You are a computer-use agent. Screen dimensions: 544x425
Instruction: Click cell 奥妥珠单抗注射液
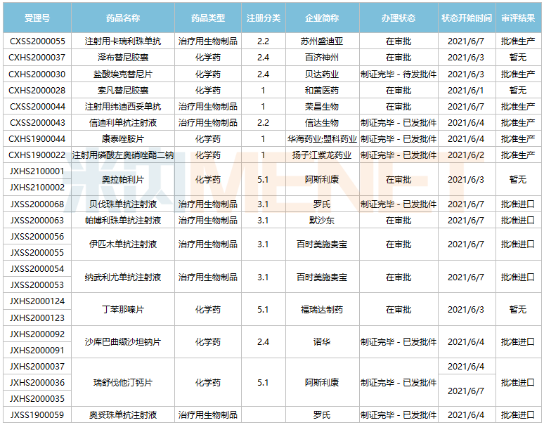pyautogui.click(x=123, y=415)
